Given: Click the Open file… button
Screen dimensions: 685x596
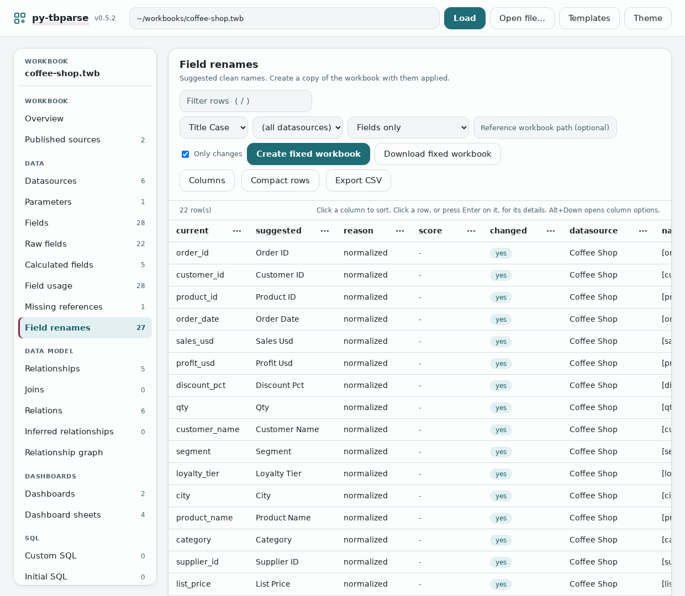Looking at the screenshot, I should tap(522, 18).
